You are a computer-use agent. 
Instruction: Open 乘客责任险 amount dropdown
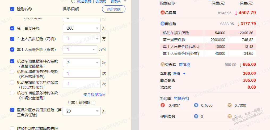pyautogui.click(x=80, y=50)
